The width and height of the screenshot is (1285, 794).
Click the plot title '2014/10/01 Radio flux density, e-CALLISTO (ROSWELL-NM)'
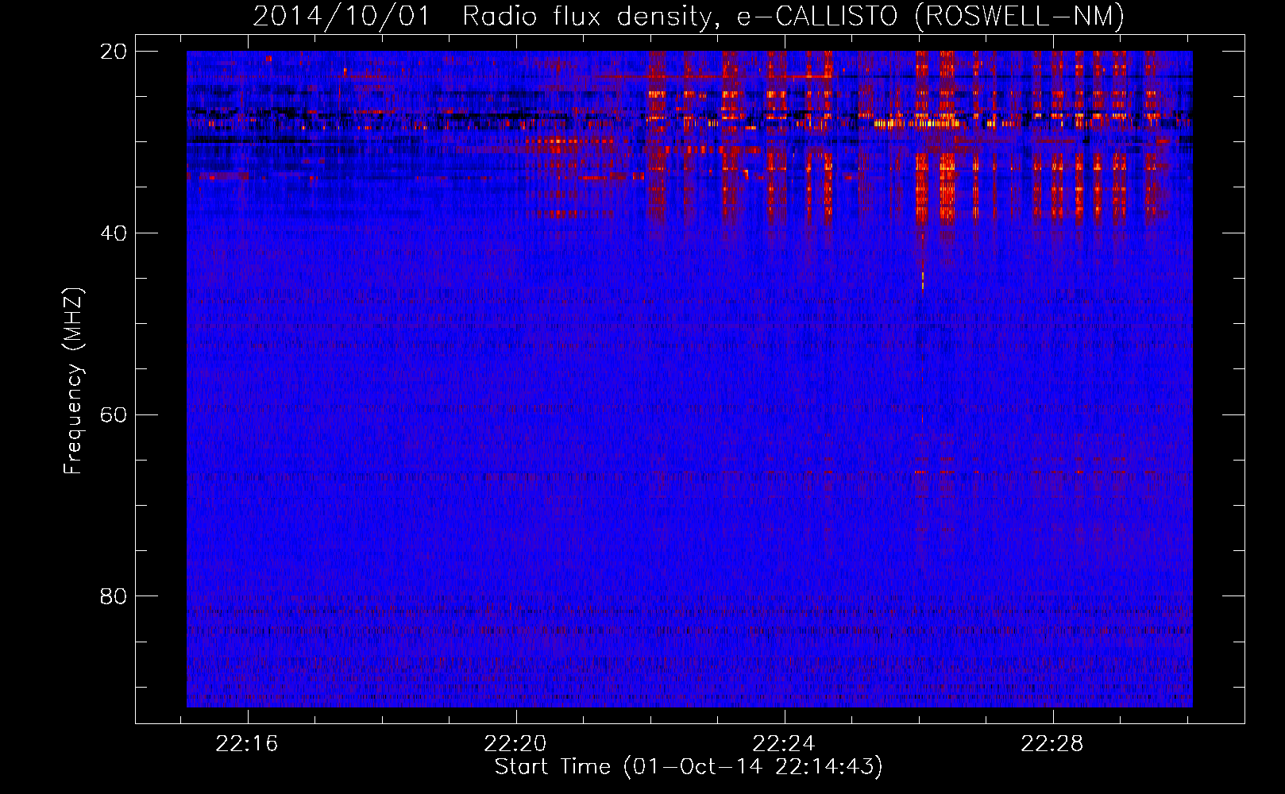point(689,16)
